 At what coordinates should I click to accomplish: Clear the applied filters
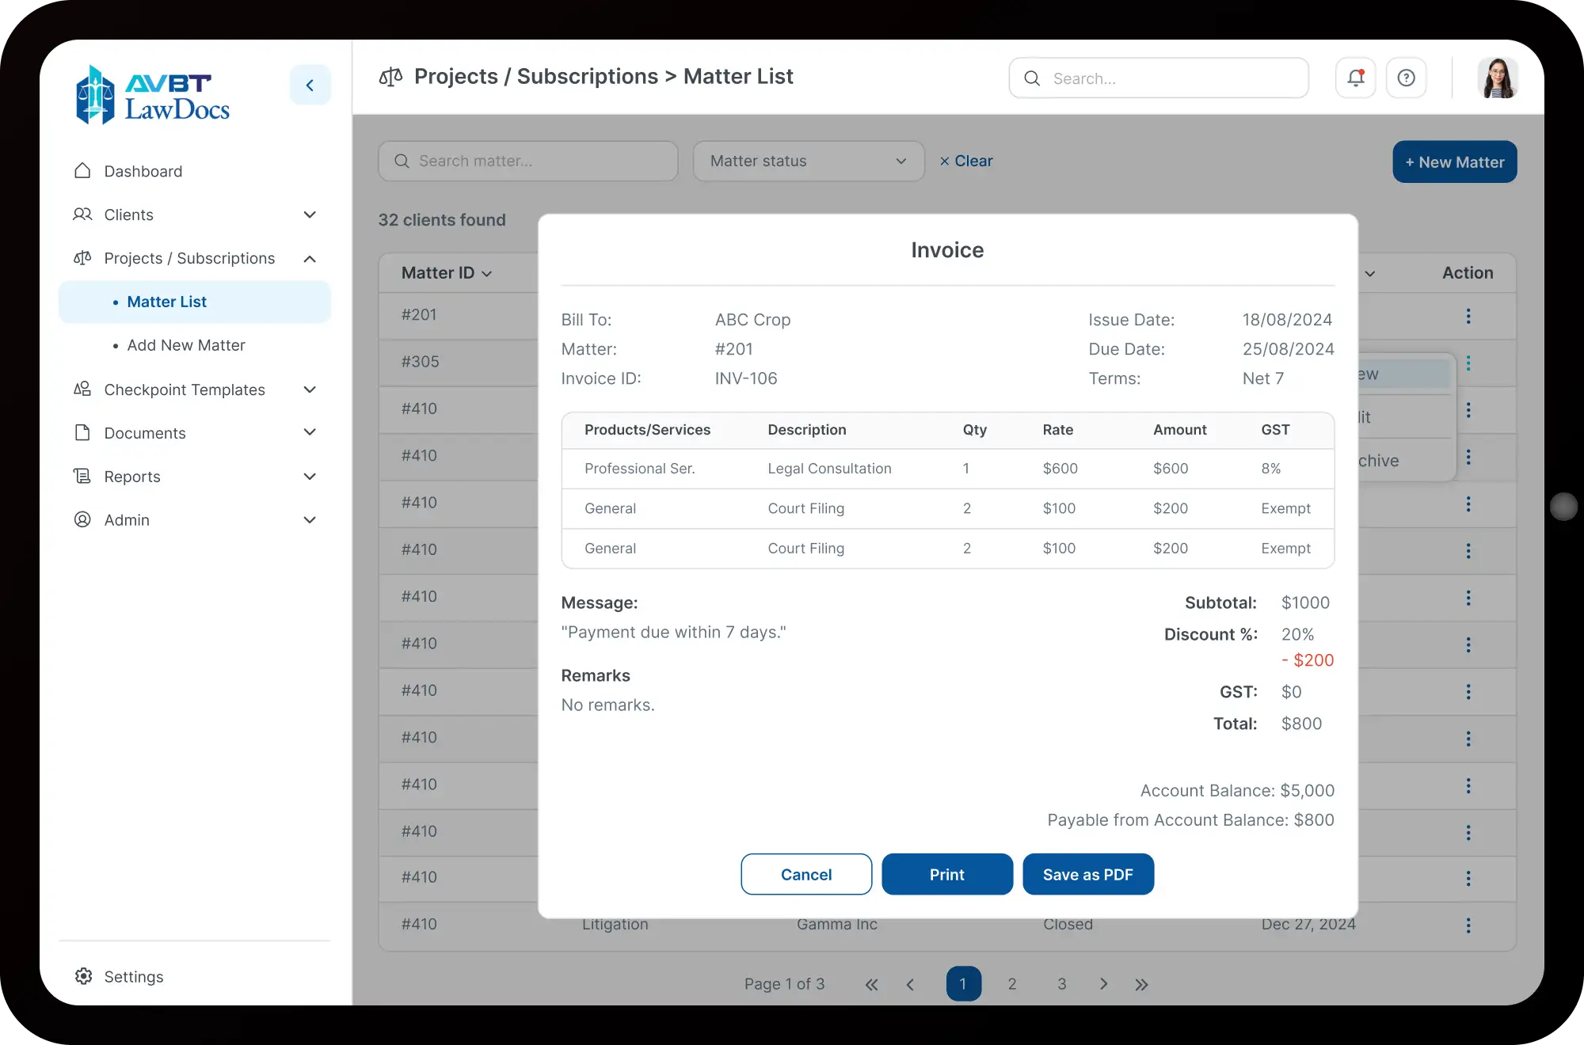[x=966, y=161]
